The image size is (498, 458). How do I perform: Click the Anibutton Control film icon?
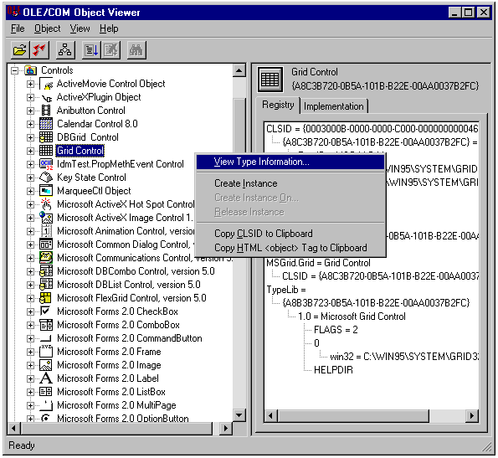46,111
